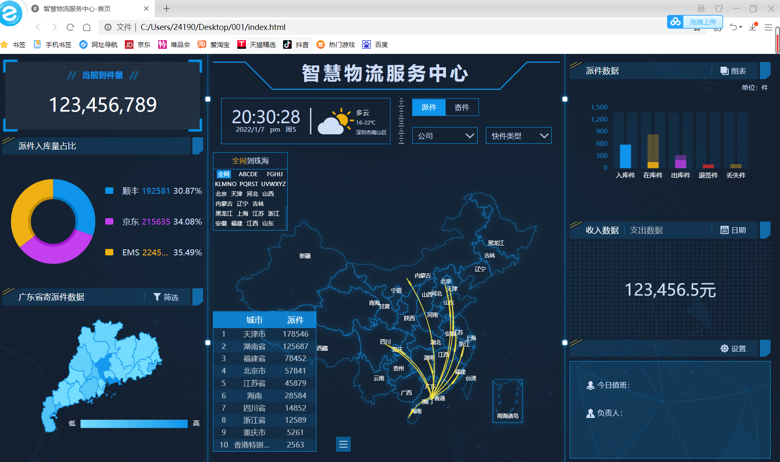Screen dimensions: 780x462
Task: Select the FGHIJ letter group
Action: [x=275, y=174]
